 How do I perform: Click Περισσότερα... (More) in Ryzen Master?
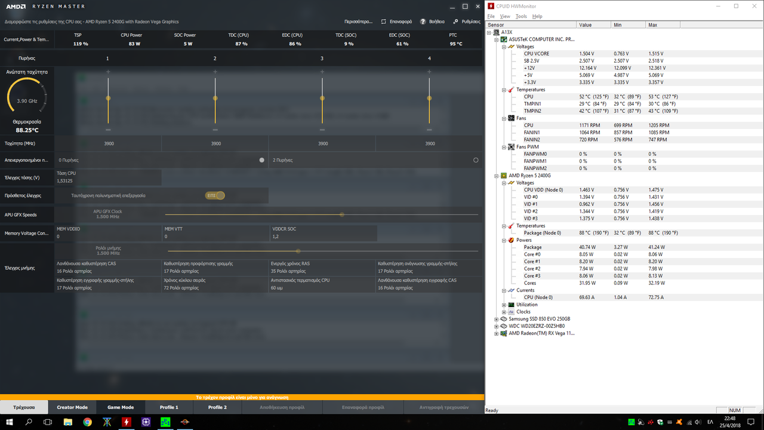click(359, 21)
